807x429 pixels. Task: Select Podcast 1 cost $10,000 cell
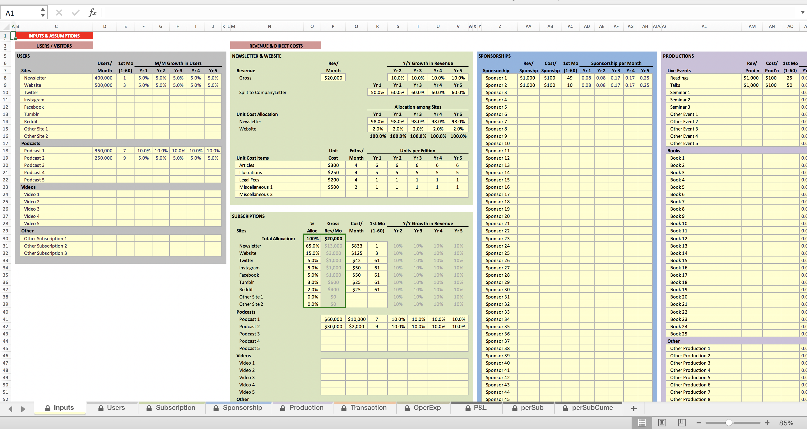click(356, 319)
